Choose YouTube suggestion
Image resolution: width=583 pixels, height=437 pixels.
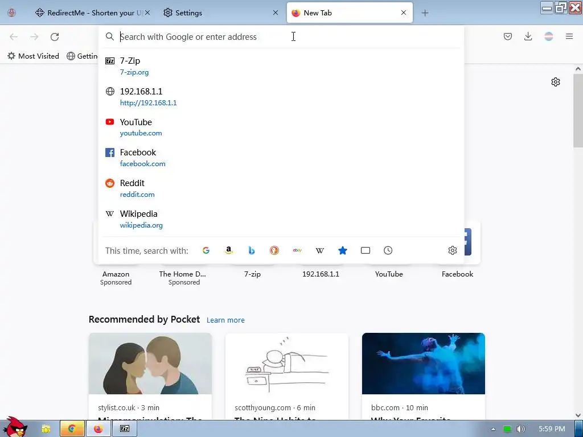click(281, 127)
